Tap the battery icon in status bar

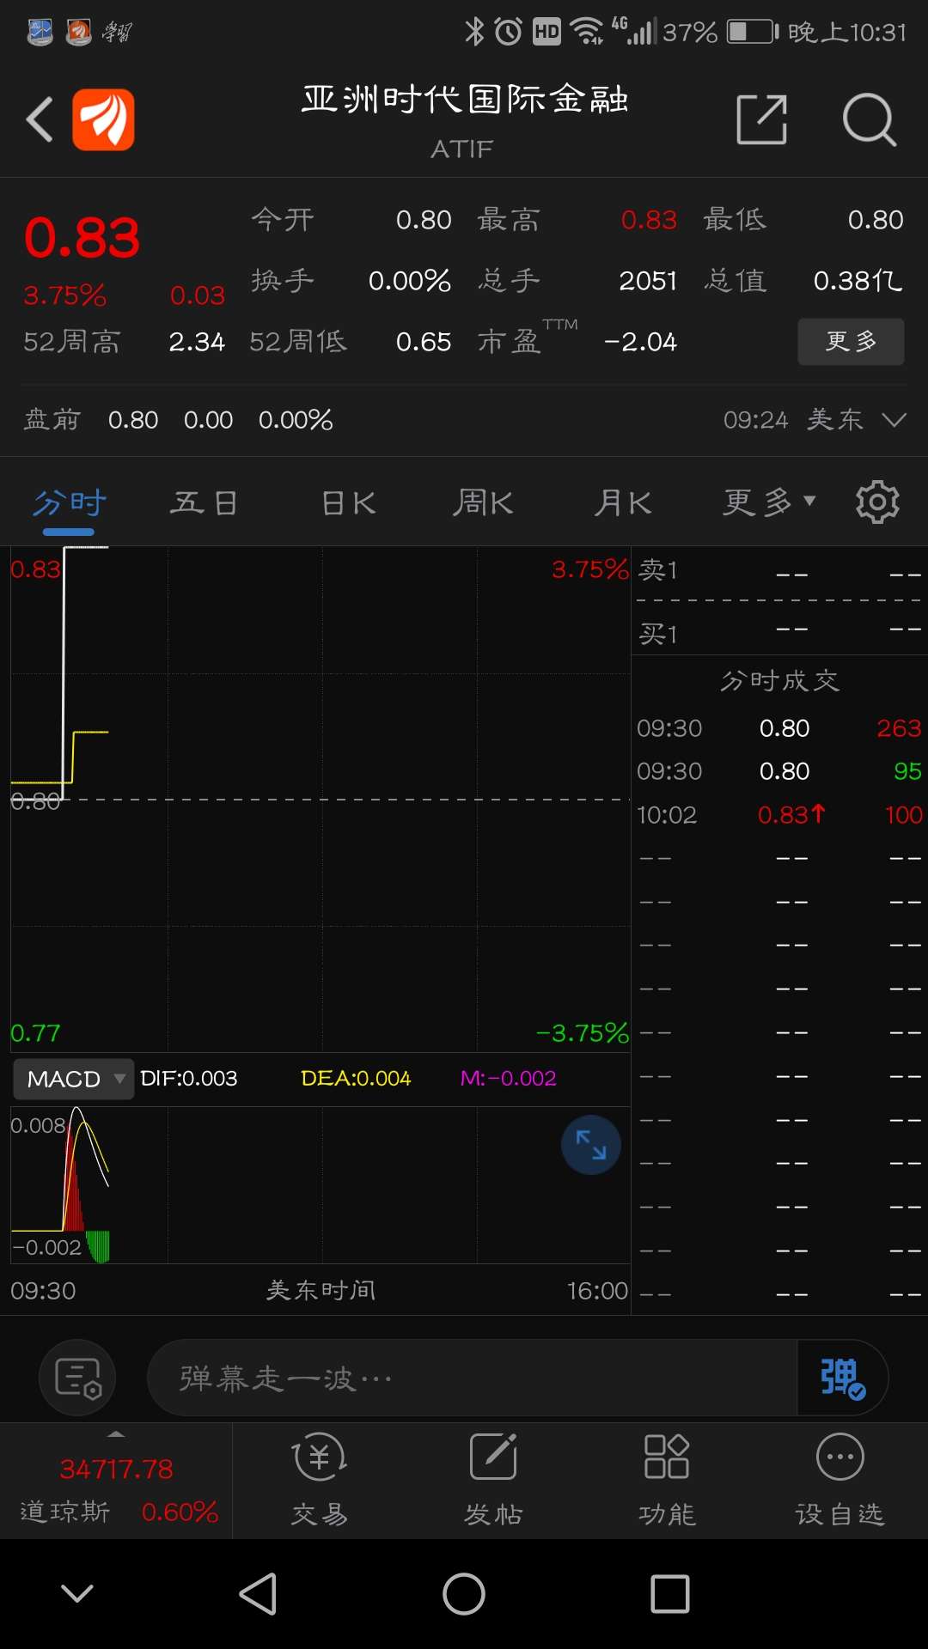(x=753, y=33)
